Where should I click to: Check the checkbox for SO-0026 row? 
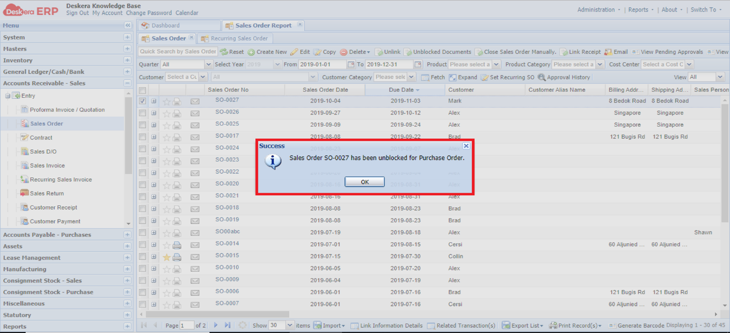coord(142,112)
